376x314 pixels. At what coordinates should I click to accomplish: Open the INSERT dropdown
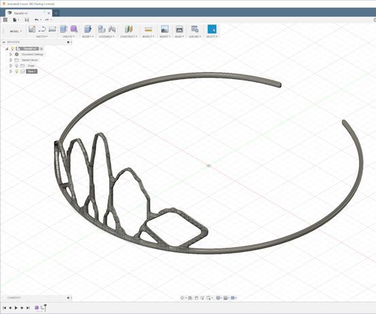click(165, 37)
